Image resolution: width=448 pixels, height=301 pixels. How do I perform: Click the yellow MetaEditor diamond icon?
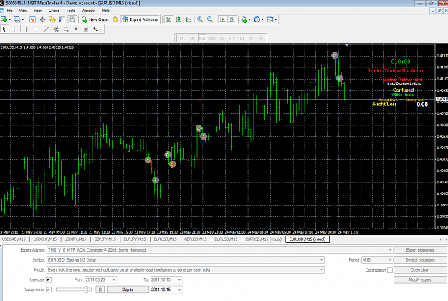pyautogui.click(x=115, y=19)
